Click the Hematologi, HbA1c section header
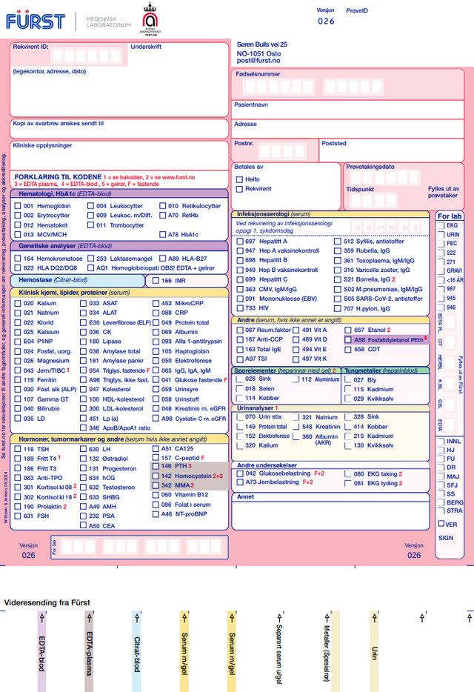This screenshot has height=692, width=474. [x=119, y=193]
